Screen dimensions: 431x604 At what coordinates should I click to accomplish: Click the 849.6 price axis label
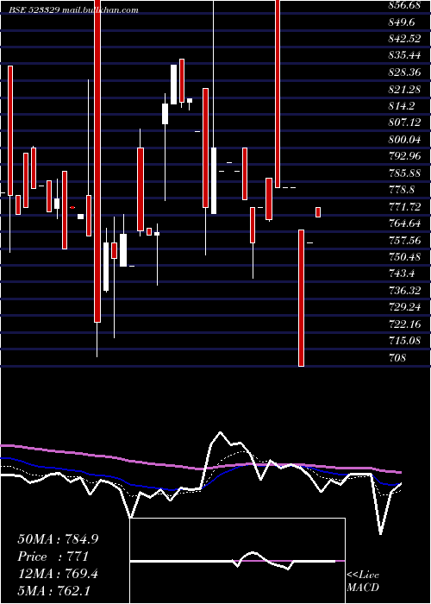coord(402,22)
